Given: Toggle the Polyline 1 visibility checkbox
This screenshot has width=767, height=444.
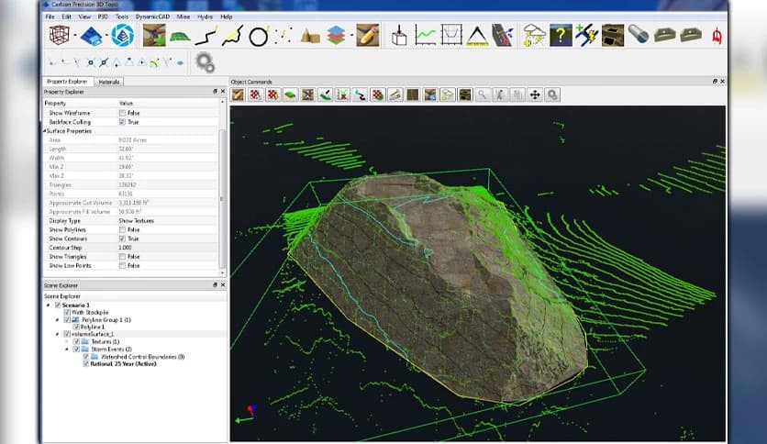Looking at the screenshot, I should [x=76, y=327].
